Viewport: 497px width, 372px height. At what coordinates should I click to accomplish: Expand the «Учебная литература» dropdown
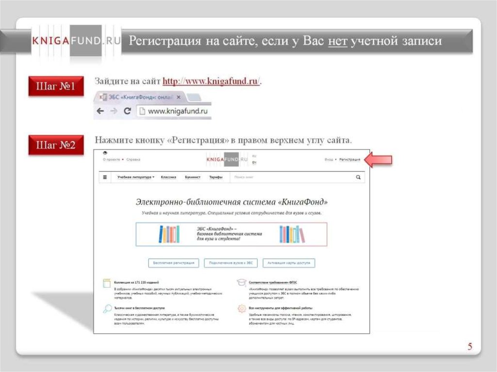coord(136,177)
